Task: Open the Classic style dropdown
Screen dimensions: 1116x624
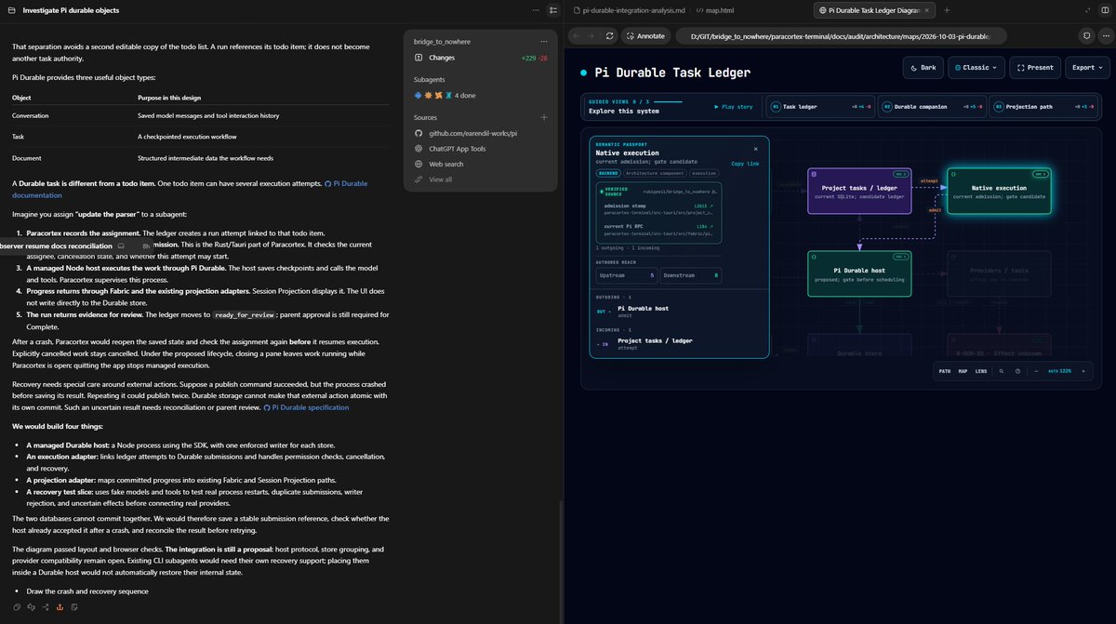Action: pyautogui.click(x=976, y=68)
